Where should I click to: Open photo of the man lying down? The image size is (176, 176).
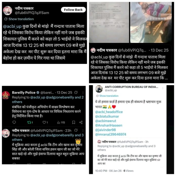(x=151, y=22)
